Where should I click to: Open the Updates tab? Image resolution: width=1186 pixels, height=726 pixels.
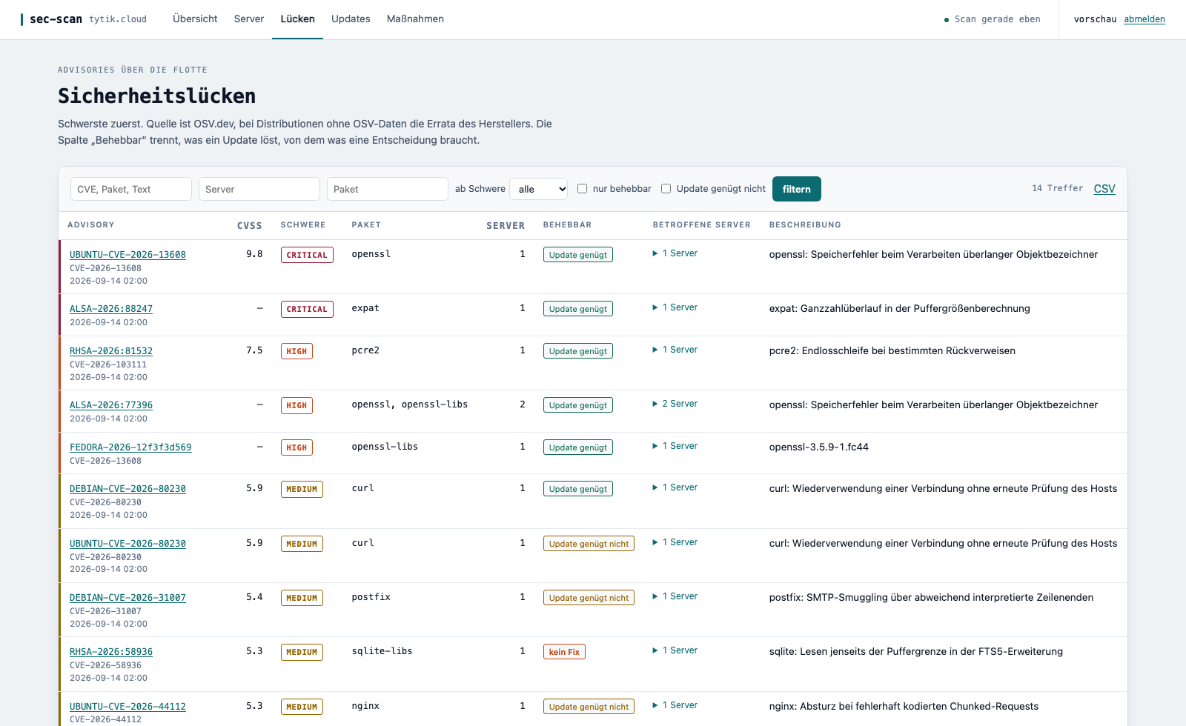pos(351,19)
